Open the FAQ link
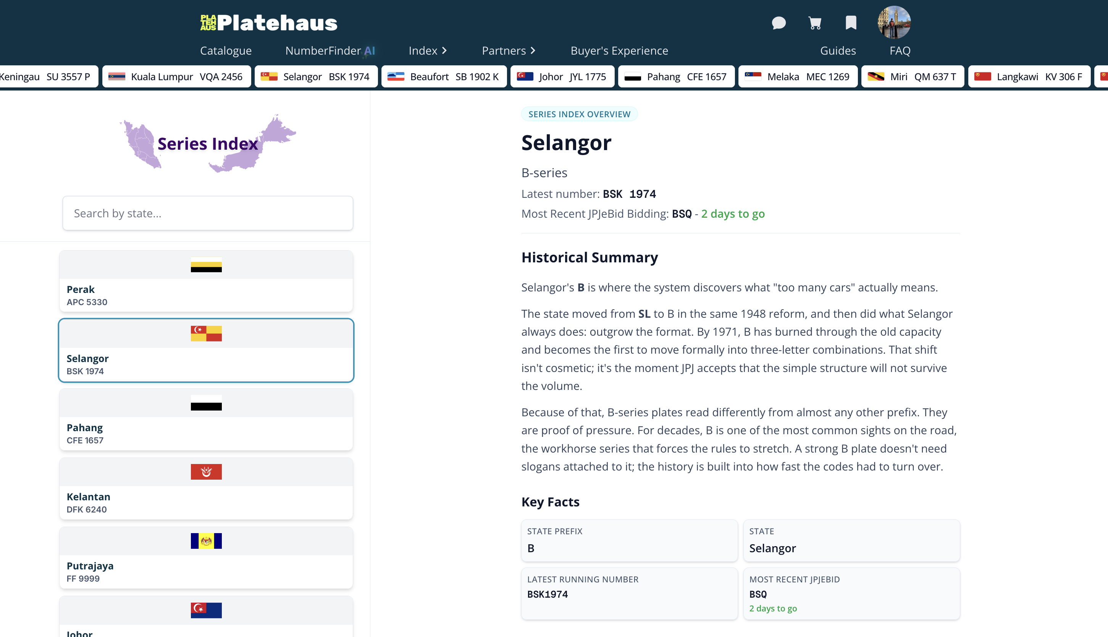 point(900,51)
